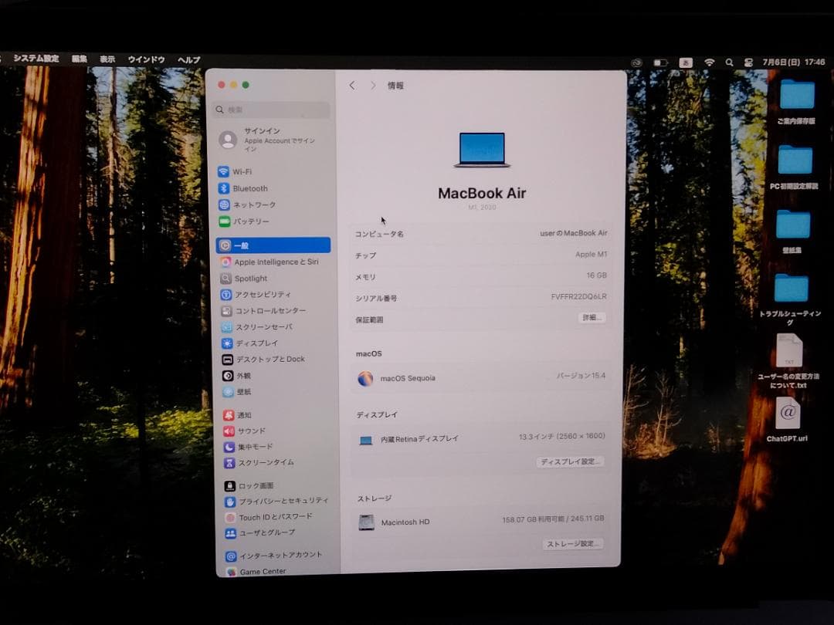Open Touch IDとパスワード settings
The width and height of the screenshot is (834, 625).
point(269,517)
